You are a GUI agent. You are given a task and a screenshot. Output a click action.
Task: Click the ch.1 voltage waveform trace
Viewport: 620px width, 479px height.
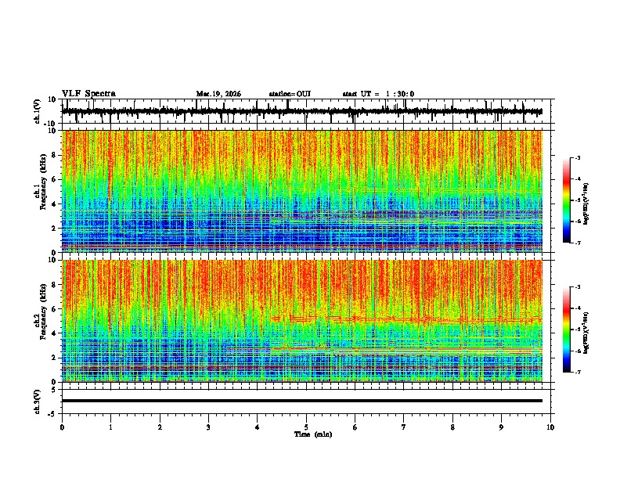point(301,111)
